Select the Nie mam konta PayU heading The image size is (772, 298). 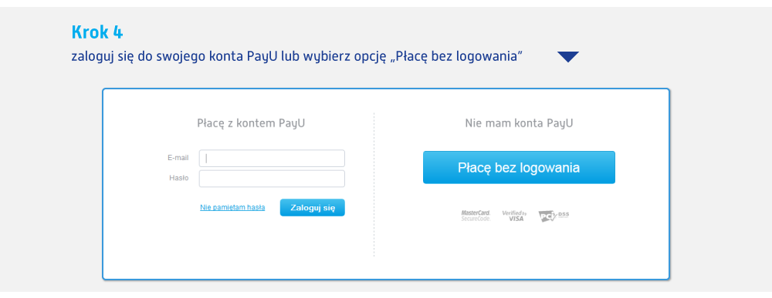click(519, 123)
